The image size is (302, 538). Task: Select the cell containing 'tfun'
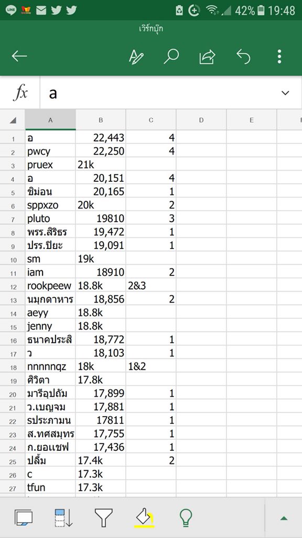pyautogui.click(x=50, y=488)
